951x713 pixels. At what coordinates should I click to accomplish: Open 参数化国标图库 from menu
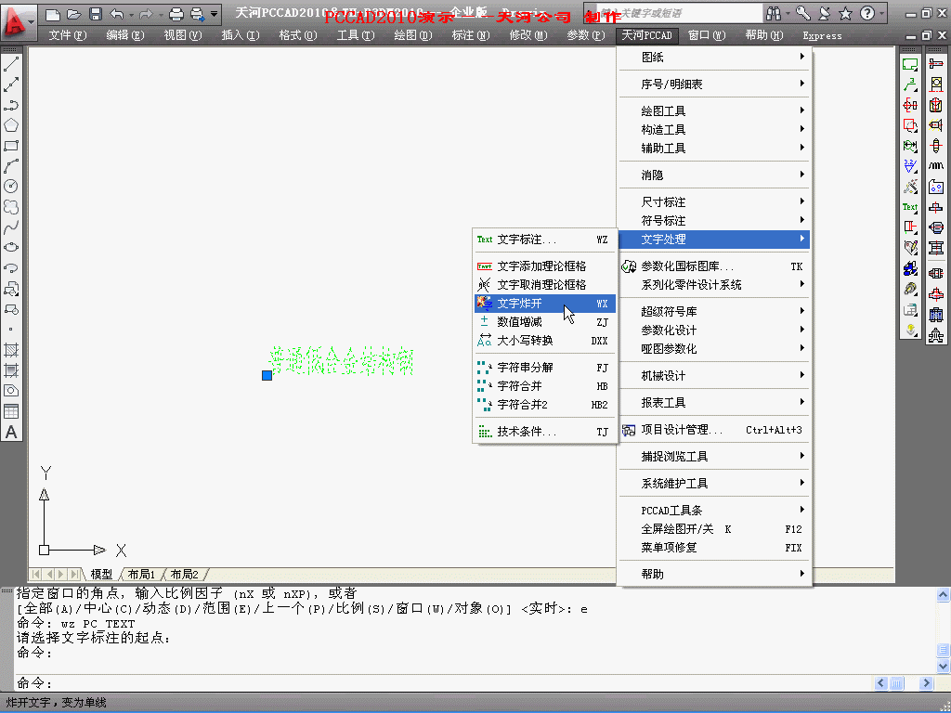[x=714, y=266]
